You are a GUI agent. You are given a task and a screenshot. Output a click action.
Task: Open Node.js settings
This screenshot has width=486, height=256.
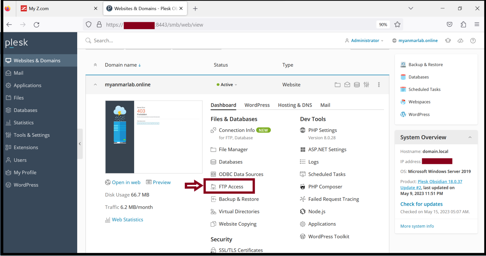pos(317,211)
